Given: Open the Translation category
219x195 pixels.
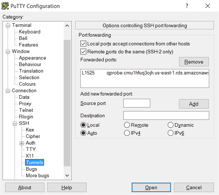Looking at the screenshot, I should (x=31, y=71).
